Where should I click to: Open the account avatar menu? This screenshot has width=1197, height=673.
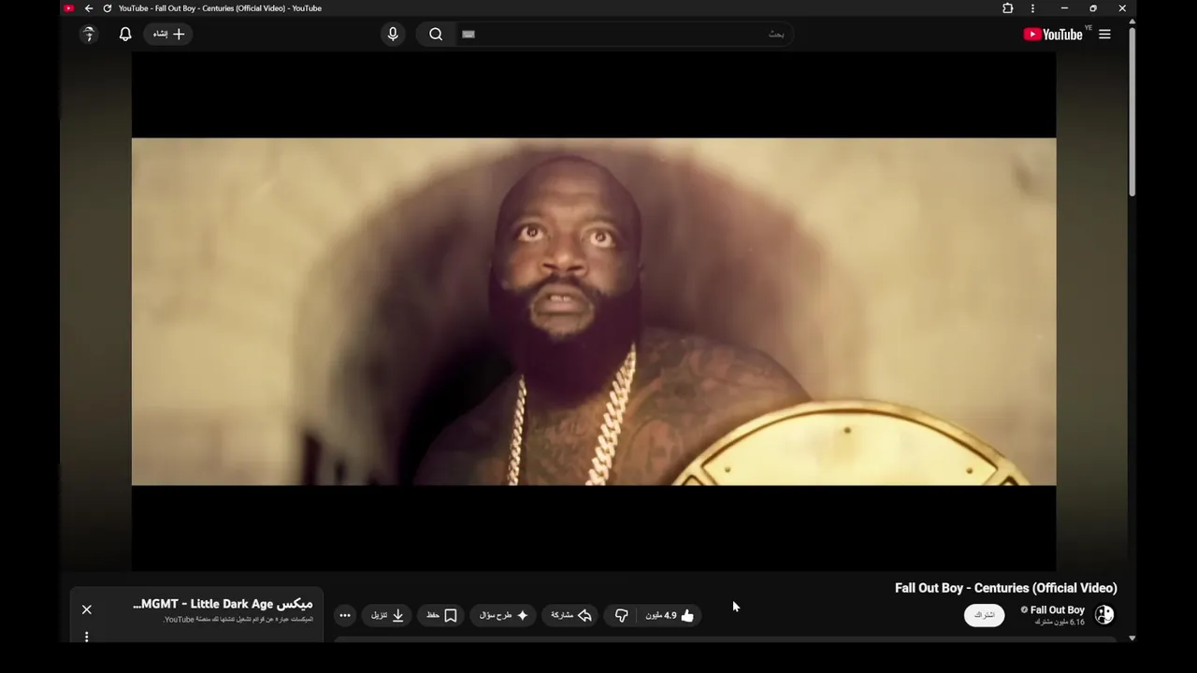click(x=89, y=35)
